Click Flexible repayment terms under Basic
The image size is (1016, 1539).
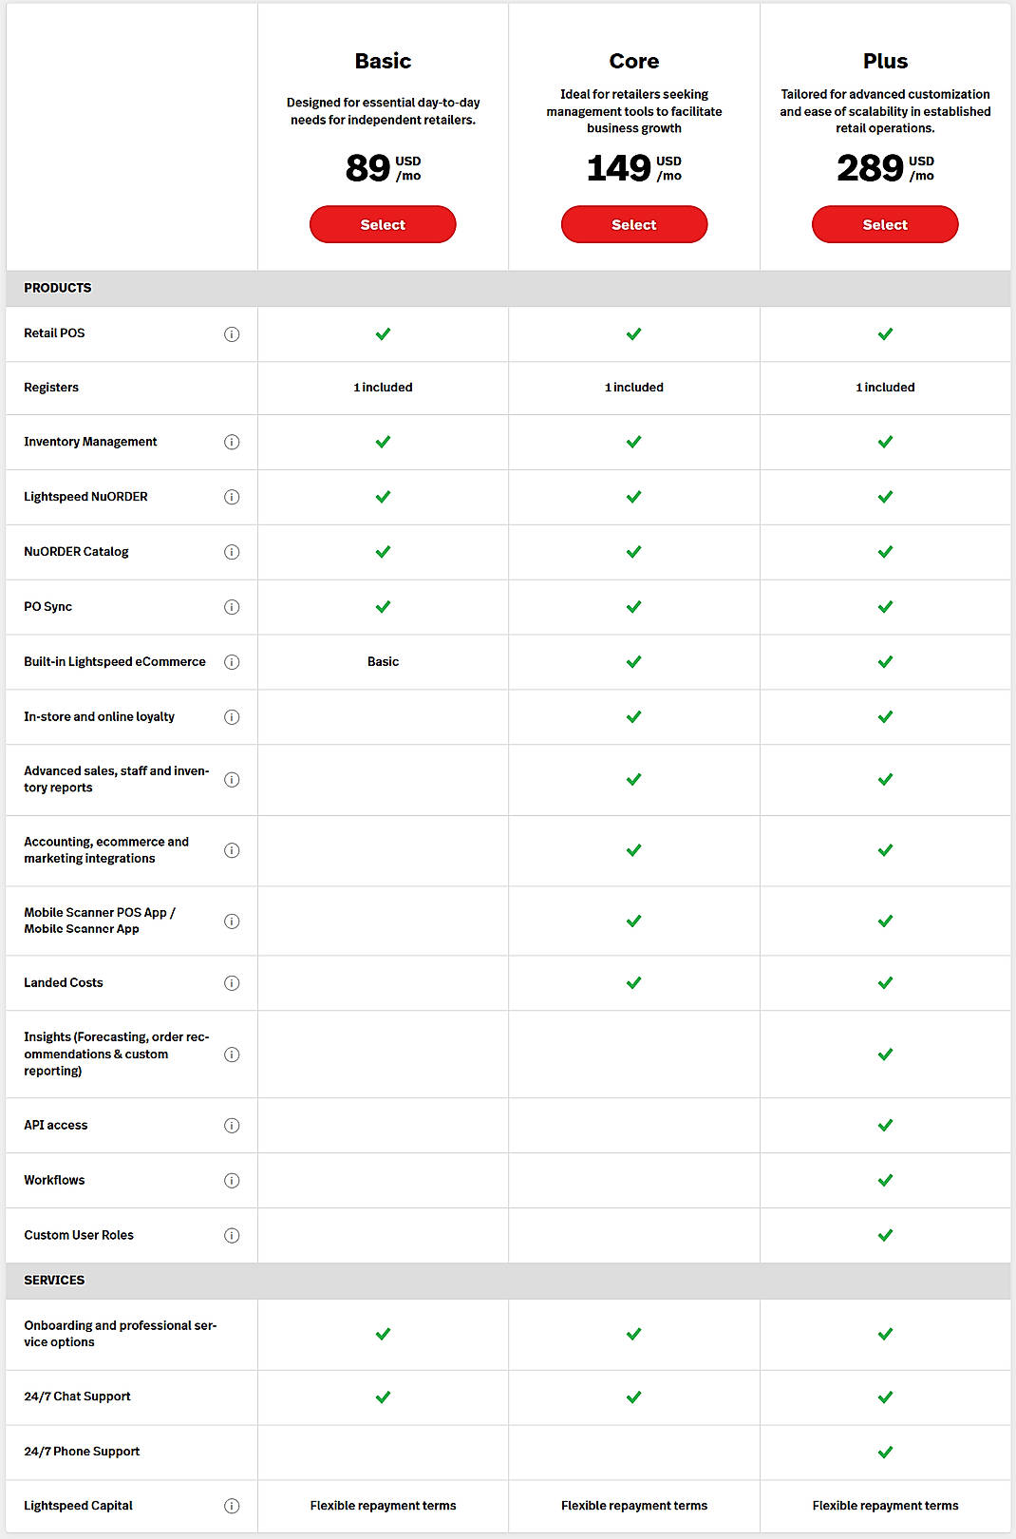[x=383, y=1506]
